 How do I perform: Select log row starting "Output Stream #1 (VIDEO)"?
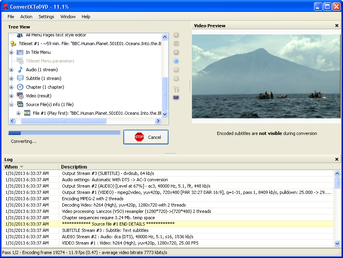(x=168, y=193)
